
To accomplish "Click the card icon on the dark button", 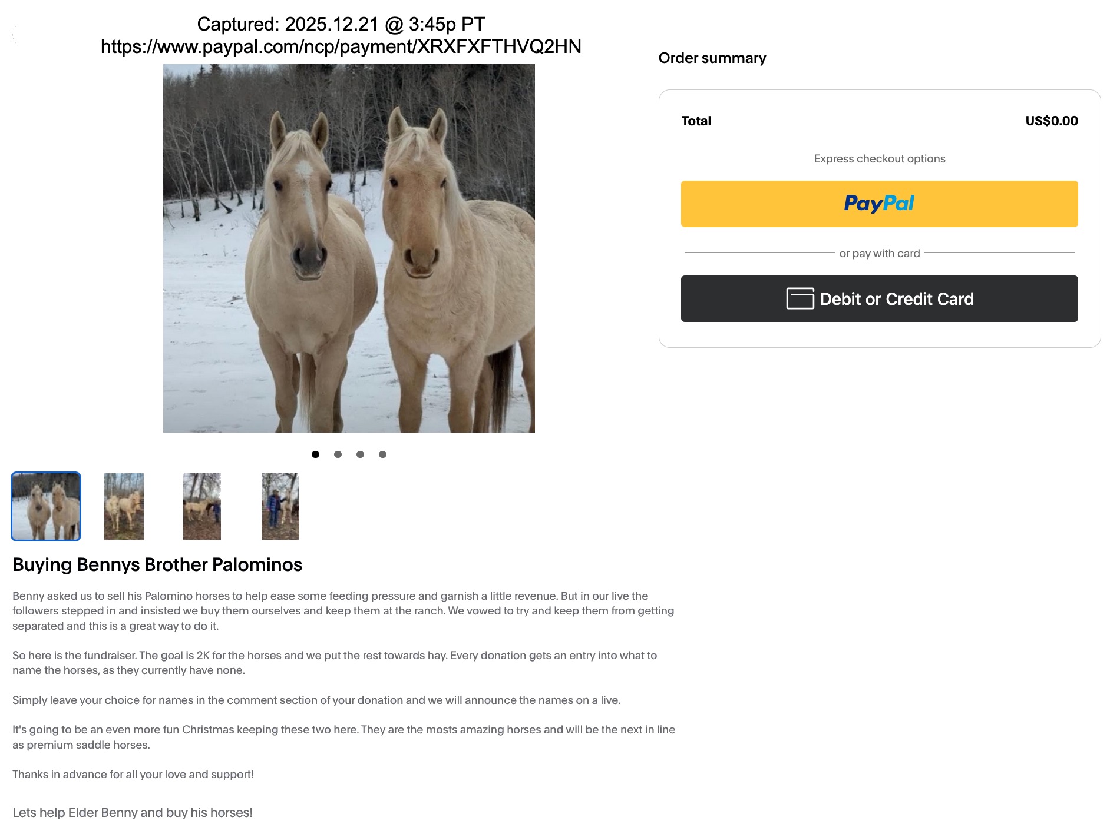I will pos(800,298).
